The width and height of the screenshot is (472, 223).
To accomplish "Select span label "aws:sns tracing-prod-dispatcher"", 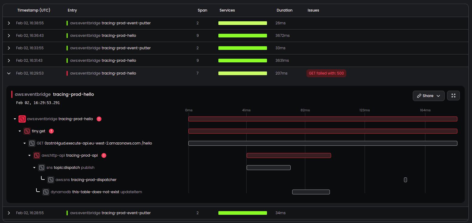I will pyautogui.click(x=86, y=180).
